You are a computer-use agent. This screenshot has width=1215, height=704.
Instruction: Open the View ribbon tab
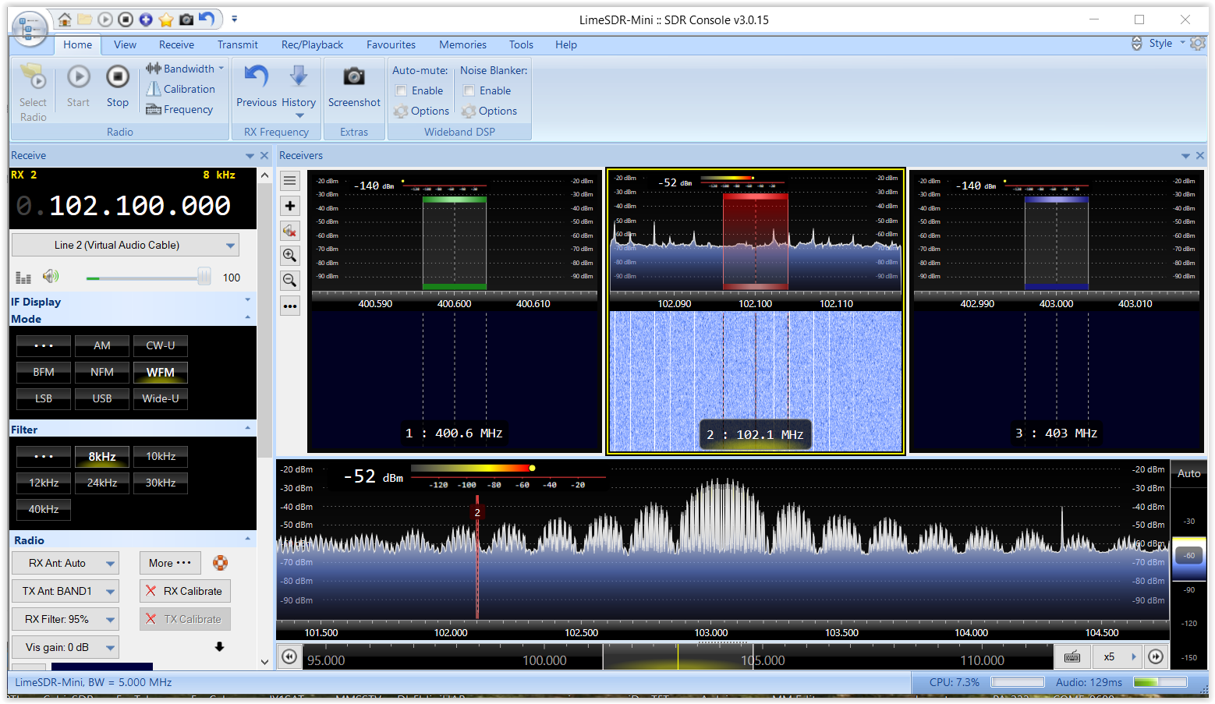point(125,44)
